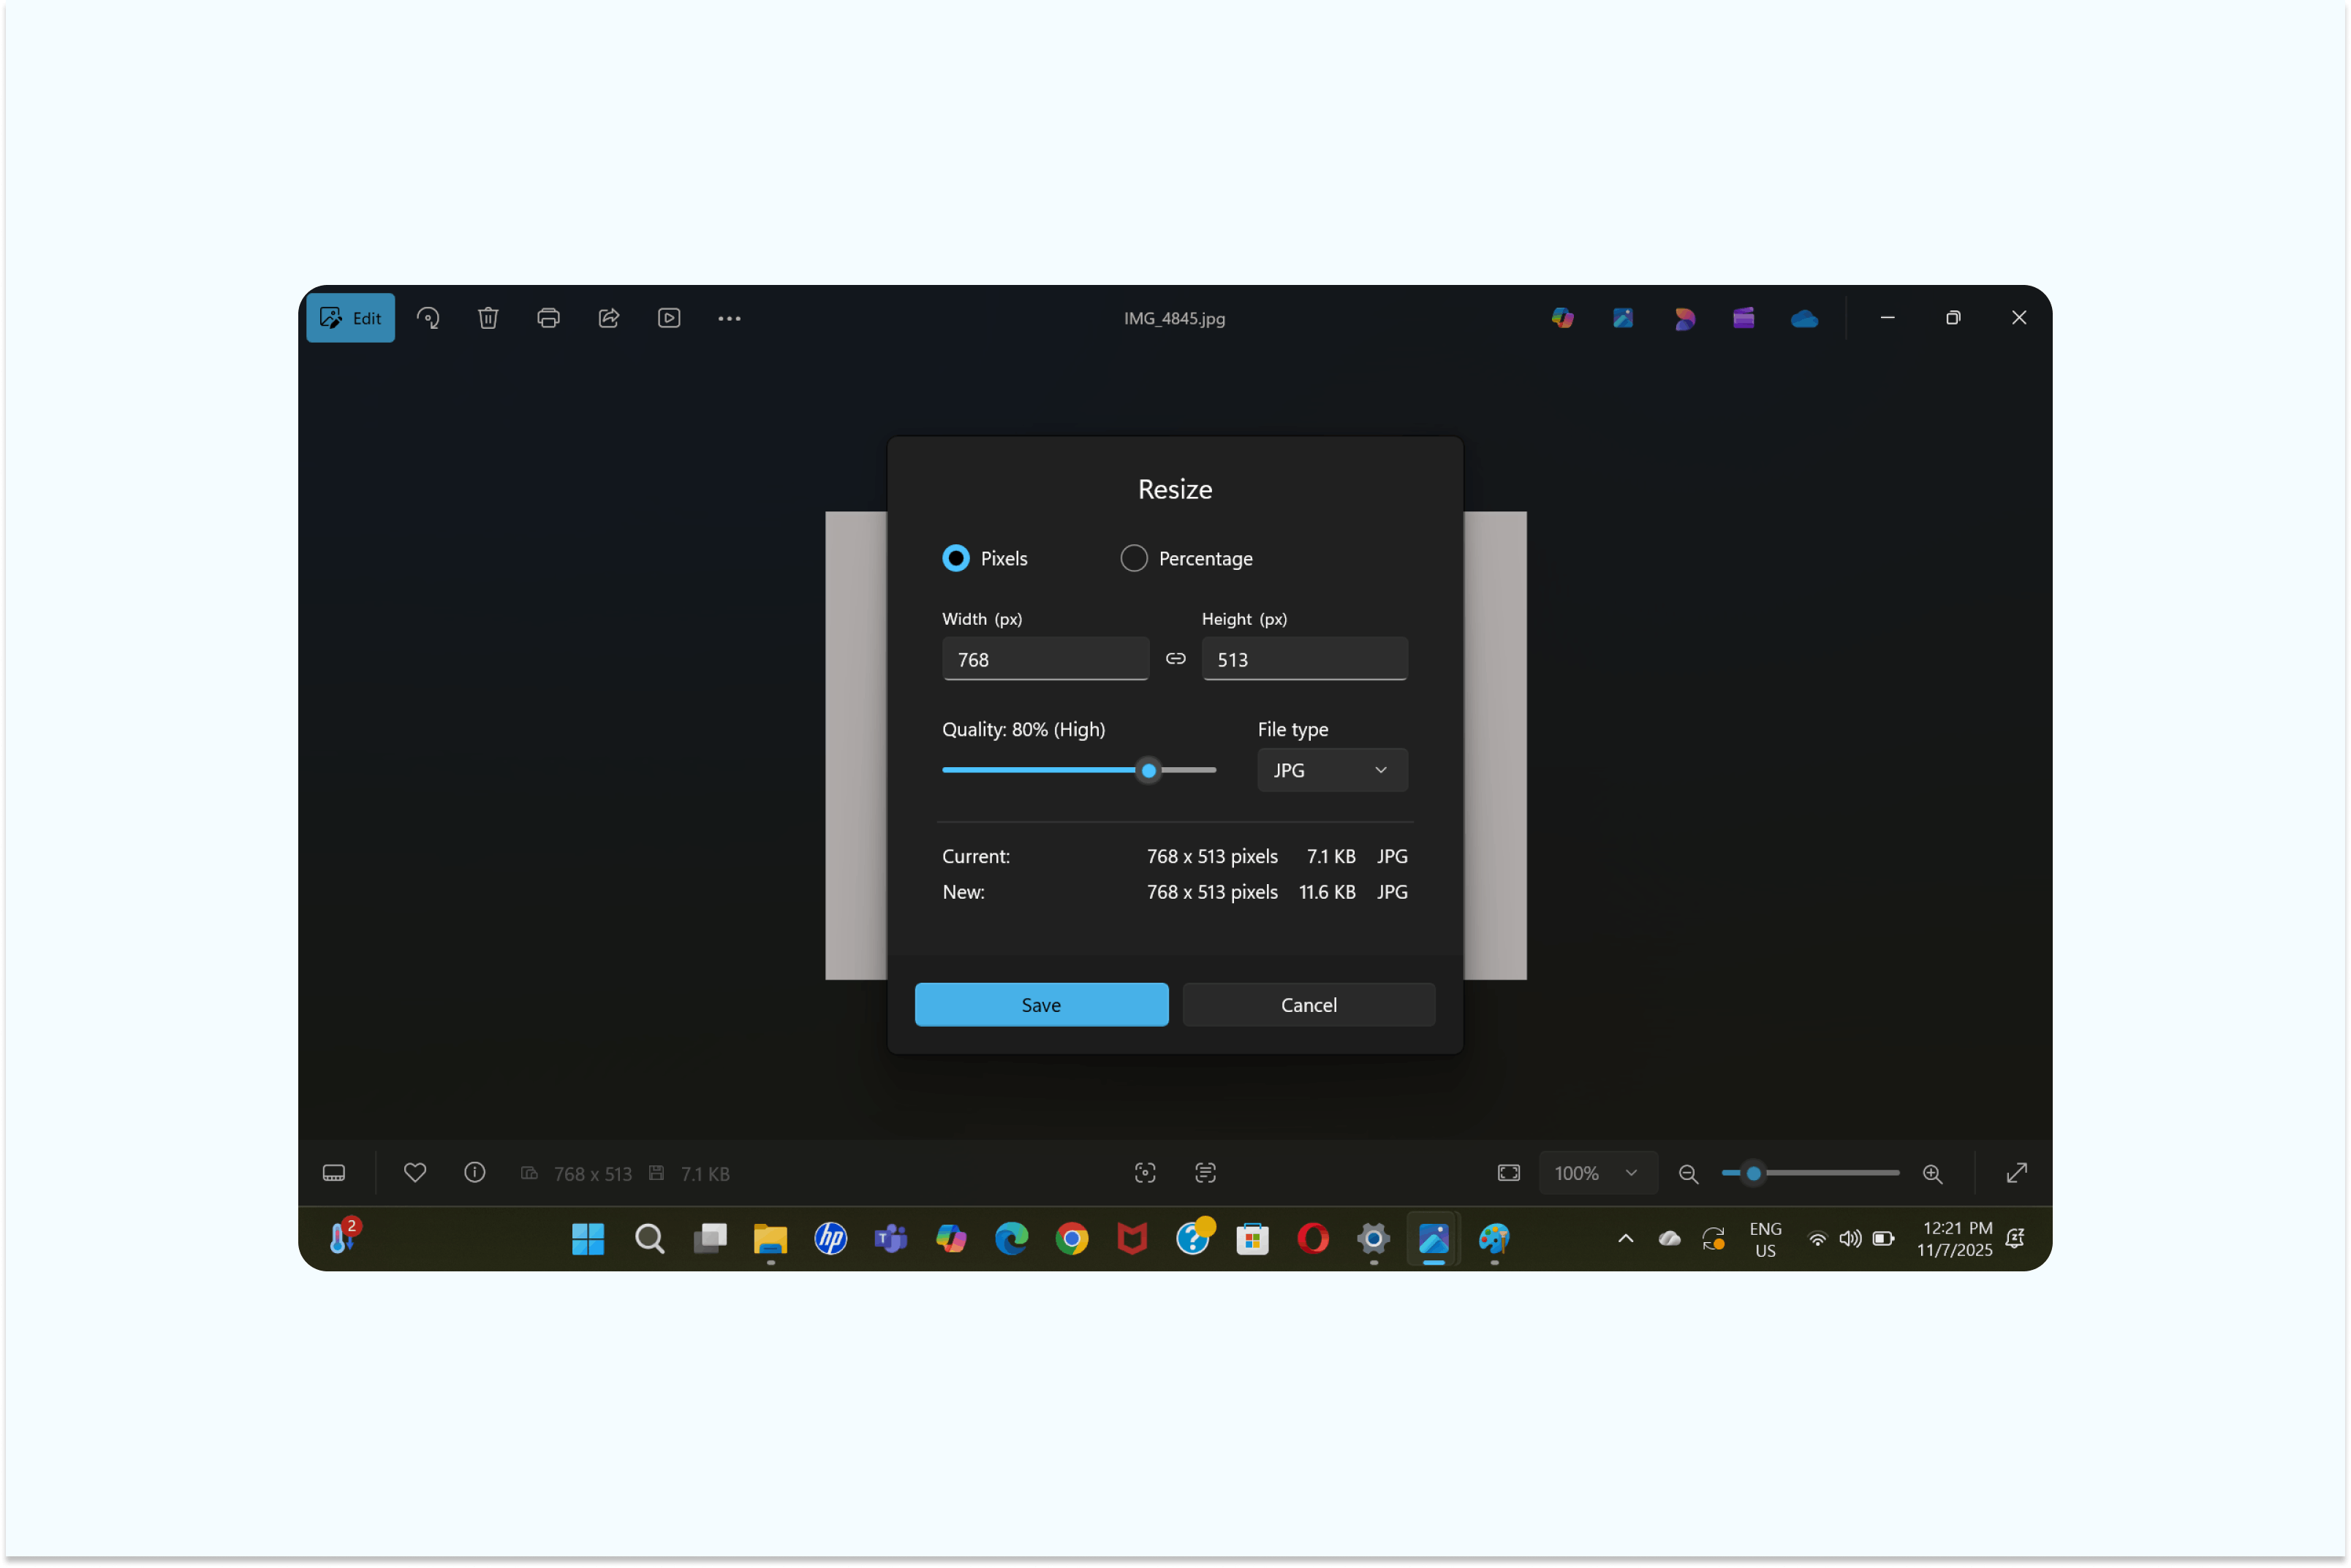Share the photo
The image size is (2351, 1568).
609,318
